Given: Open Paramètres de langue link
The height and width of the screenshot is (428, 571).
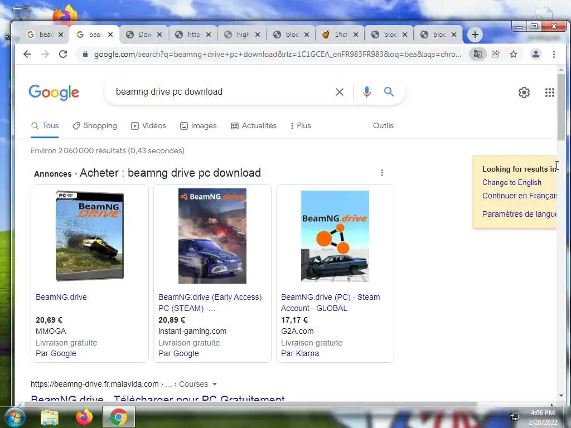Looking at the screenshot, I should (x=519, y=214).
